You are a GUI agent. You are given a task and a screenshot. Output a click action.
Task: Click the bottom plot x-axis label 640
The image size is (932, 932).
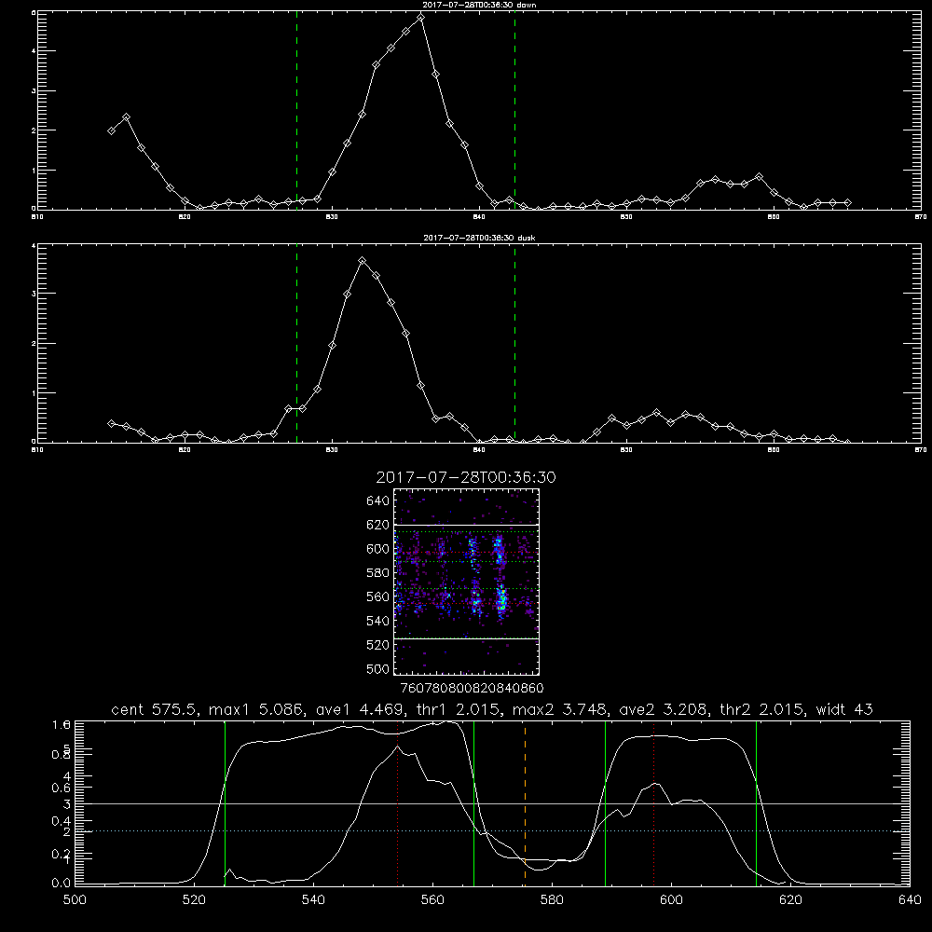tap(910, 899)
